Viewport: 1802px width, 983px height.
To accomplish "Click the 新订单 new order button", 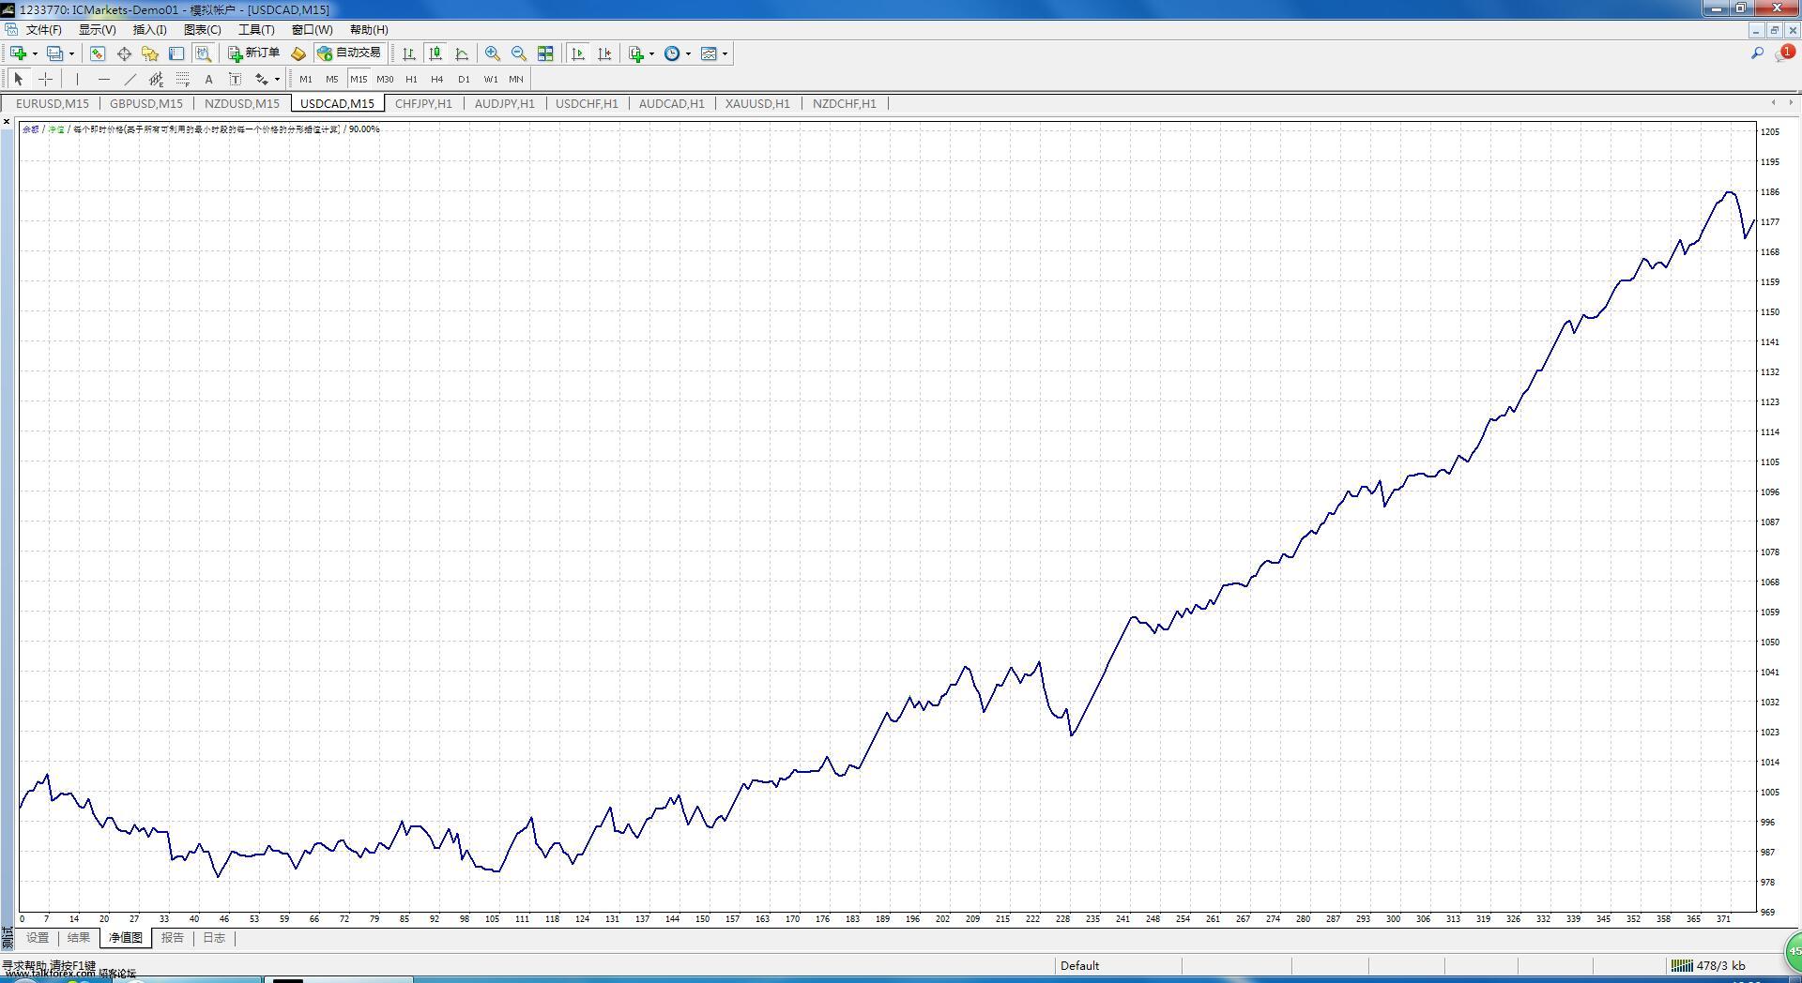I will coord(253,53).
